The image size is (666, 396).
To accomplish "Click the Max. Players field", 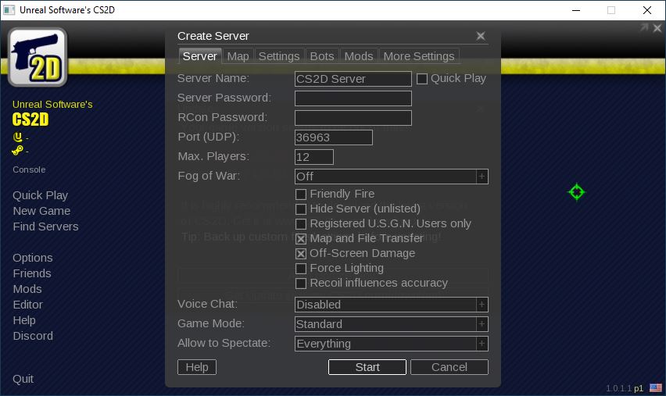I will coord(314,157).
